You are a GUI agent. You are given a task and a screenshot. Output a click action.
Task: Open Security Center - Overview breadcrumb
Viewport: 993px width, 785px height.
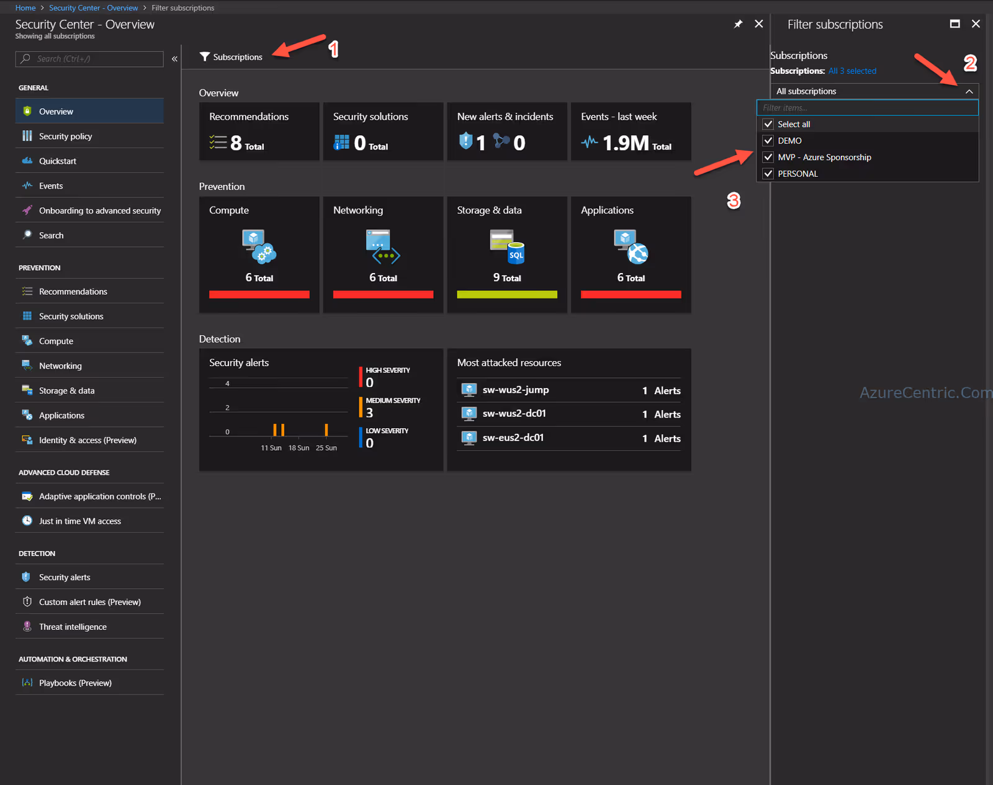94,7
